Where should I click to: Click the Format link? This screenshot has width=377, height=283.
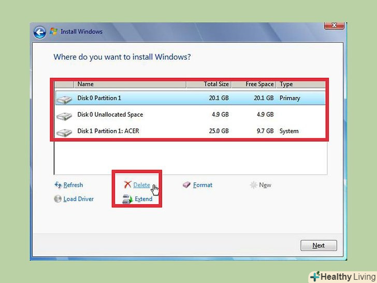(202, 185)
